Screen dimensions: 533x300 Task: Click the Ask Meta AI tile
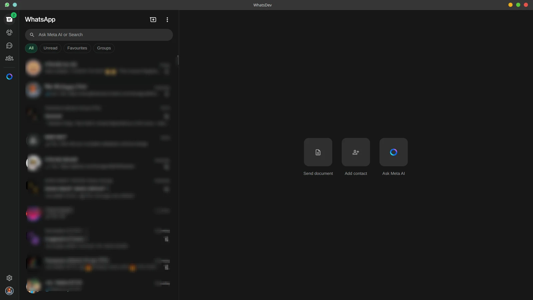click(x=393, y=152)
